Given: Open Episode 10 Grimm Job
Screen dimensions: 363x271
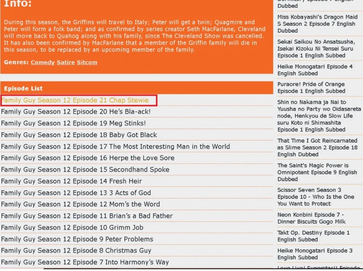Looking at the screenshot, I should click(72, 227).
